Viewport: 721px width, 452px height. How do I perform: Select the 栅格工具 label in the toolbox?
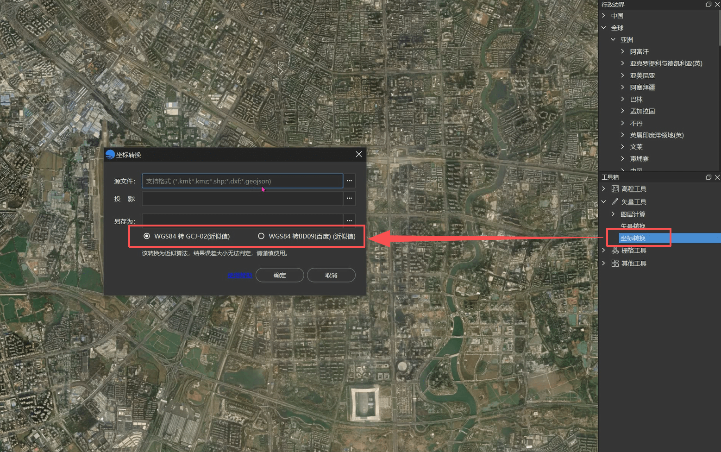click(x=634, y=251)
